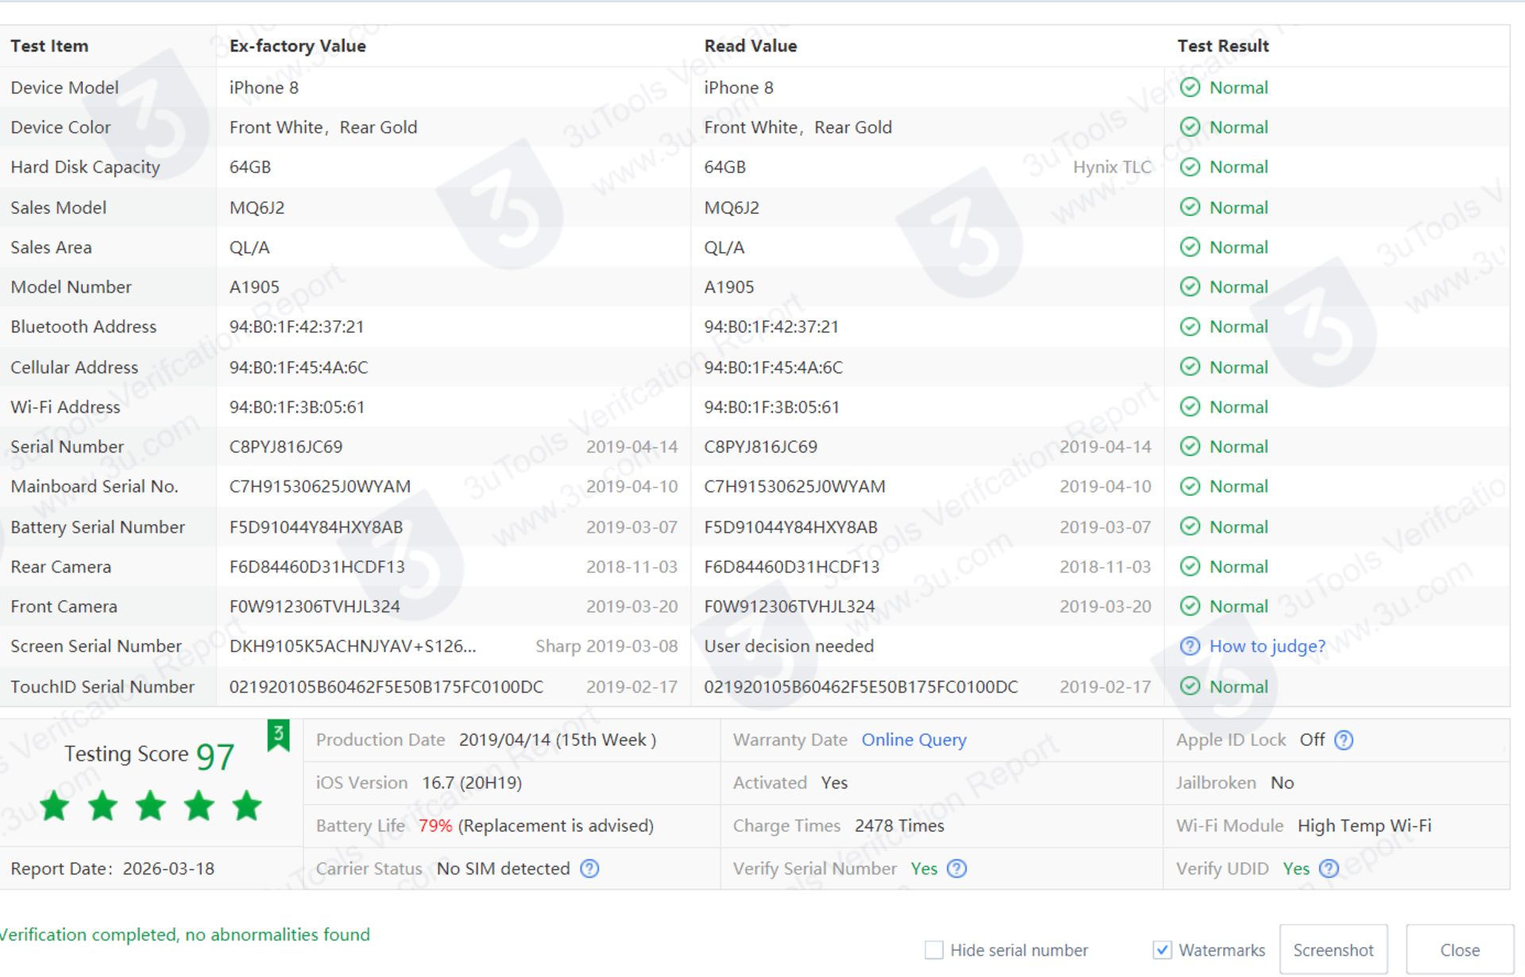
Task: Click the Report Date 2026-03-18 text
Action: 113,869
